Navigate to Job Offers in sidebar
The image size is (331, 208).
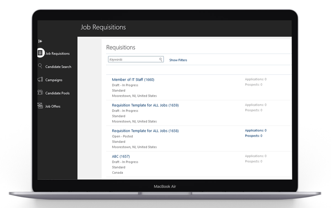point(53,106)
